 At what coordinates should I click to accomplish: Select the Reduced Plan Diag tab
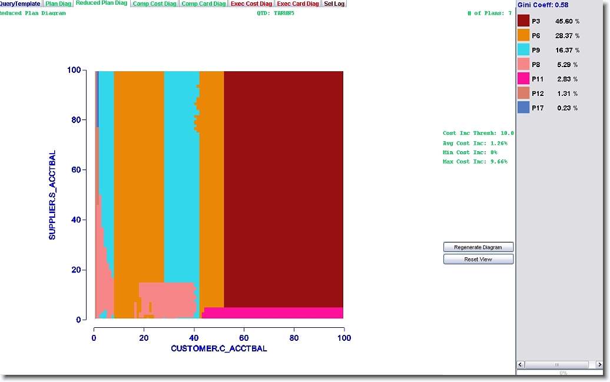pos(102,4)
